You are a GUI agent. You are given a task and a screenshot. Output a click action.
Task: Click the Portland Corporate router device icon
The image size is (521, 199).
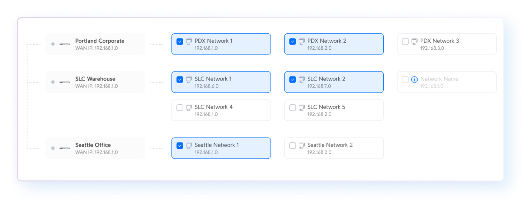[x=65, y=44]
